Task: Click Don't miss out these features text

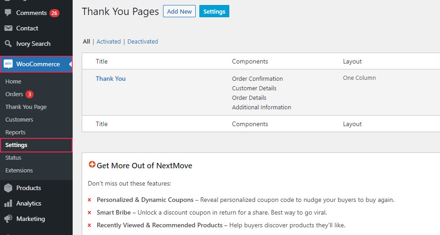Action: (129, 183)
